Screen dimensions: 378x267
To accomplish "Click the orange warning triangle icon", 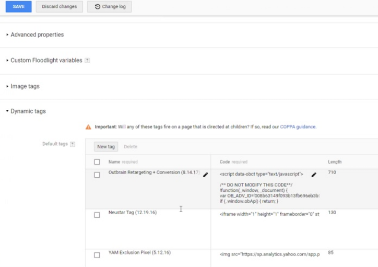I will pos(89,127).
